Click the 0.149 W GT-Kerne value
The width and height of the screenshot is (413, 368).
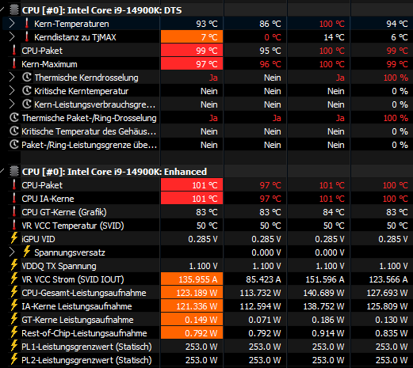(x=192, y=320)
